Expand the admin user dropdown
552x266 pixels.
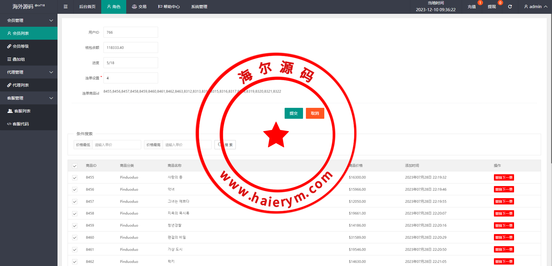(535, 7)
